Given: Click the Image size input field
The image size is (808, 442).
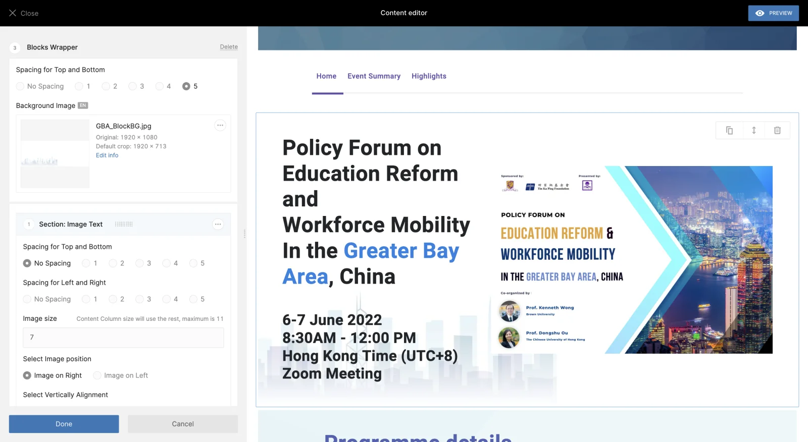Looking at the screenshot, I should 123,338.
